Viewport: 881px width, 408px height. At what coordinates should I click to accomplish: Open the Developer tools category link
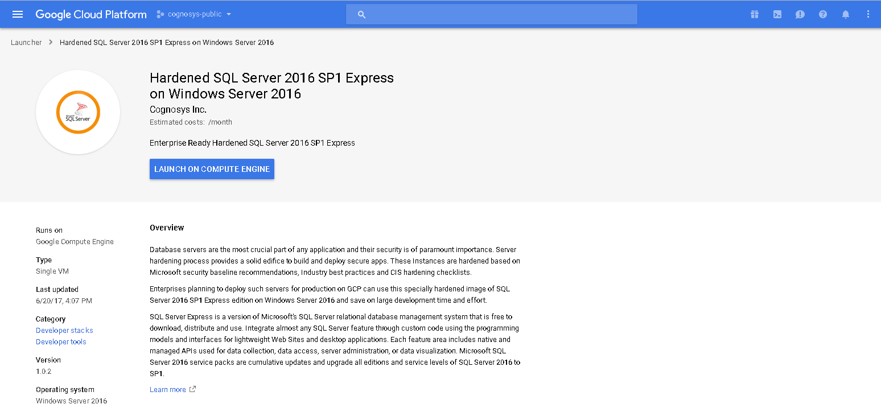tap(61, 342)
